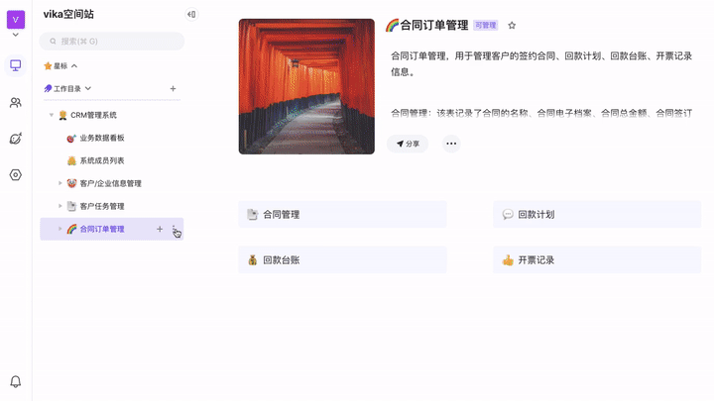Image resolution: width=714 pixels, height=401 pixels.
Task: Click the 分享 share button
Action: pyautogui.click(x=408, y=144)
